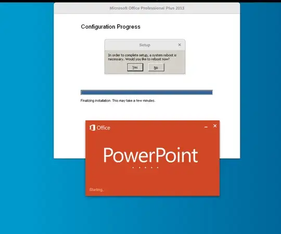Click the Starting status on splash screen

[97, 190]
